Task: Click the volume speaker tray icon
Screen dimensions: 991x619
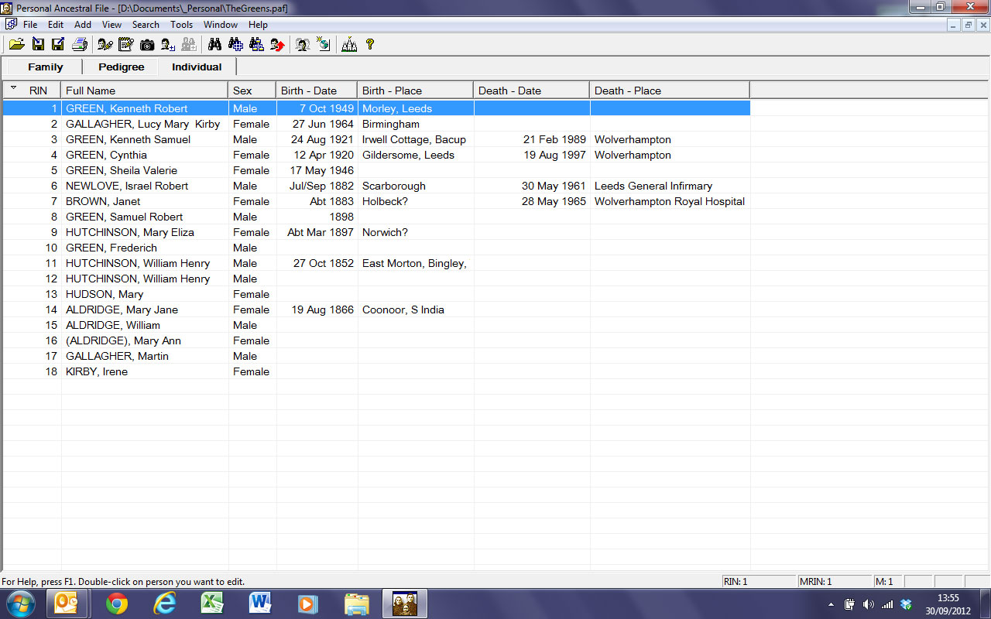Action: 868,604
